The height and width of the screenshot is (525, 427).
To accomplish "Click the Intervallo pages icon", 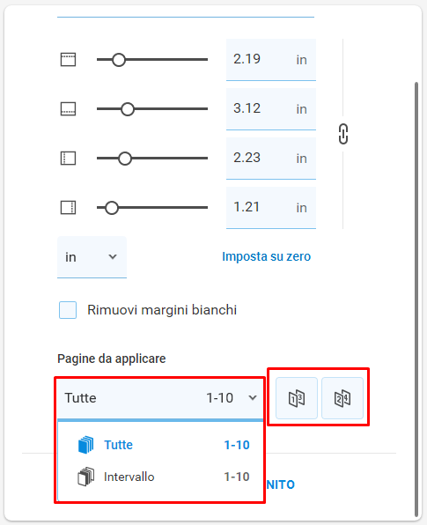I will coord(85,477).
